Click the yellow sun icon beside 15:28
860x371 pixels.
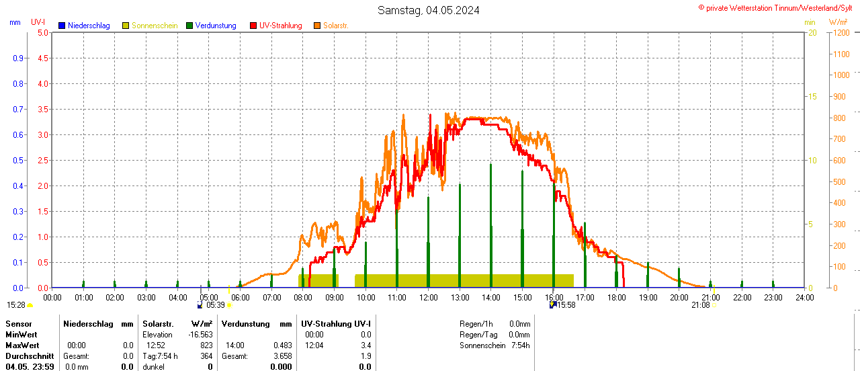click(30, 305)
